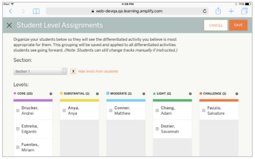This screenshot has width=255, height=159.
Task: Open the Section 1 dropdown
Action: point(40,71)
